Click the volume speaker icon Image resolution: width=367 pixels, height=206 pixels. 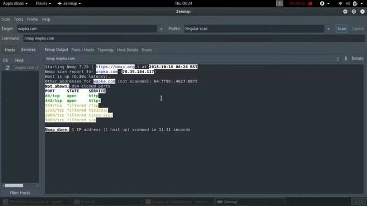348,3
